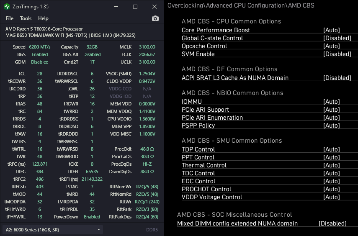This screenshot has height=236, width=358.
Task: Select TDP Control setting
Action: pyautogui.click(x=270, y=149)
